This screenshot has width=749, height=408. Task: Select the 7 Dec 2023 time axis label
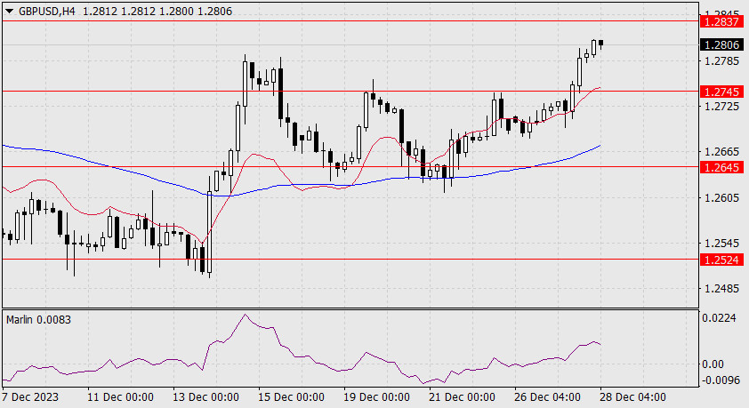(30, 397)
